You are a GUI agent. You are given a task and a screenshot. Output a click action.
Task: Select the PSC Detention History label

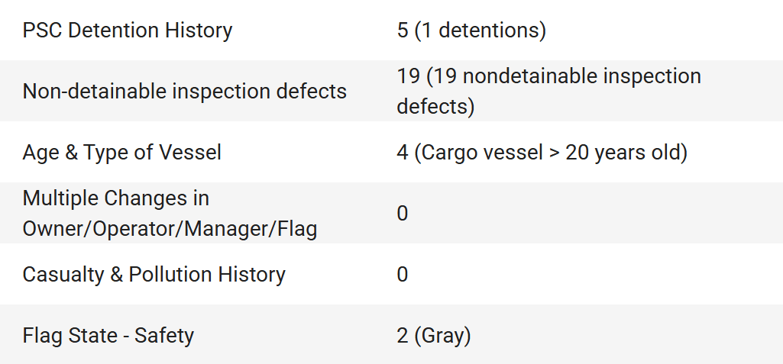click(x=128, y=31)
